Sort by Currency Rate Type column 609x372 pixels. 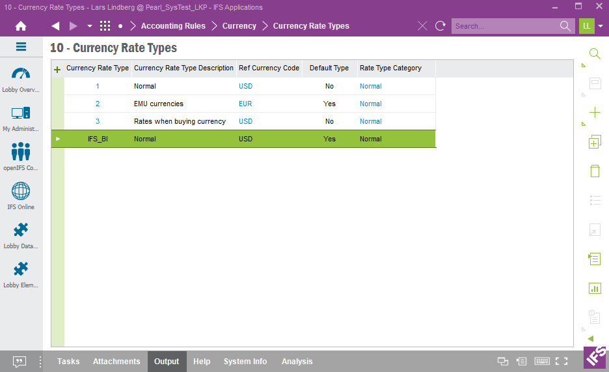[98, 68]
